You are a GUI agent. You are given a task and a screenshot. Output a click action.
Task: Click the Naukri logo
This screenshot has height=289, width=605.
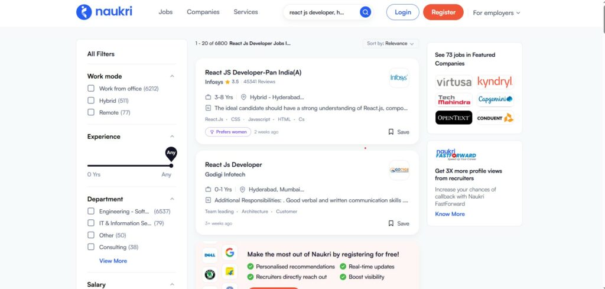[104, 12]
